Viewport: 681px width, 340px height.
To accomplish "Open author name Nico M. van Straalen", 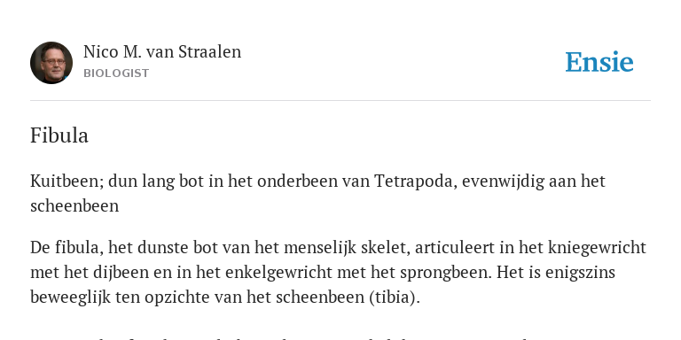I will pos(162,51).
